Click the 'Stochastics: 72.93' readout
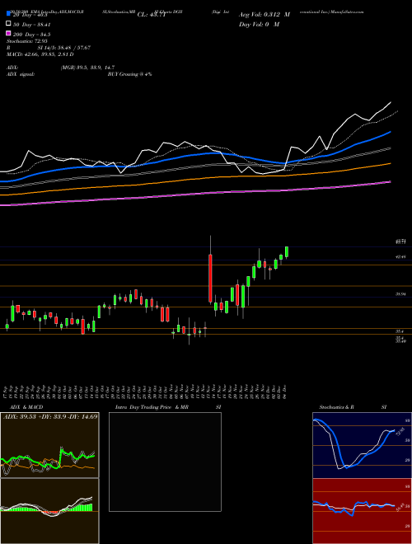Image resolution: width=412 pixels, height=544 pixels. 26,41
